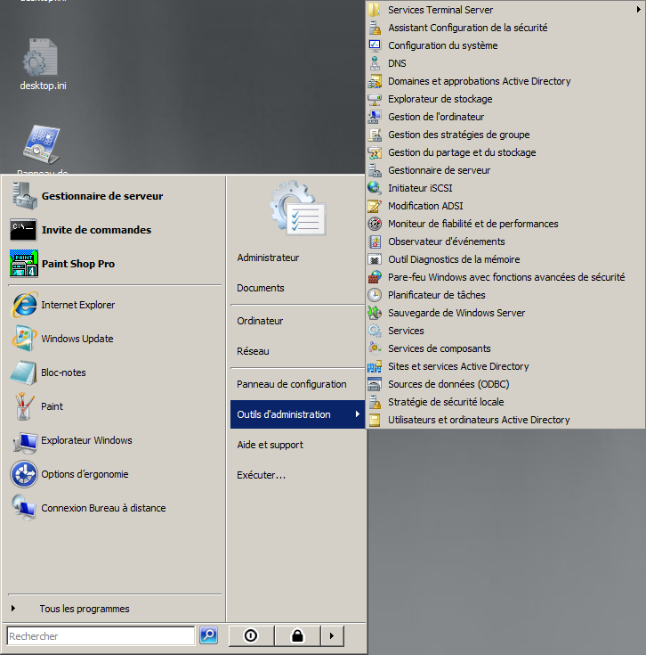Open Paint using its brush-cup icon
This screenshot has height=655, width=646.
coord(24,406)
